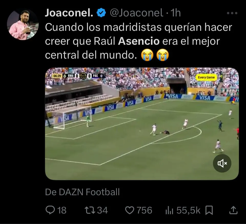The height and width of the screenshot is (224, 246).
Task: Play the embedded match video
Action: point(142,124)
